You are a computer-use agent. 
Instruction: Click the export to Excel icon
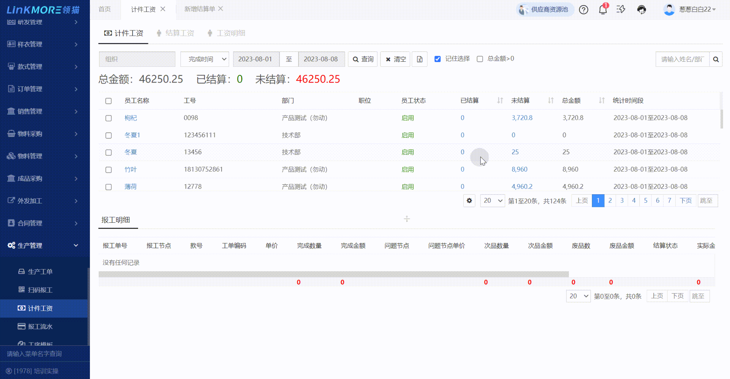click(419, 59)
